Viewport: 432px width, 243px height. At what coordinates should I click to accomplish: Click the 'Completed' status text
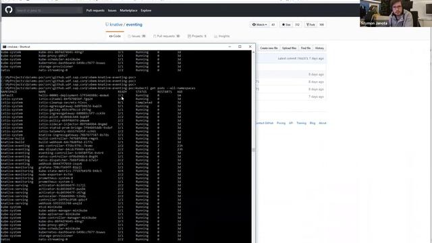144,103
